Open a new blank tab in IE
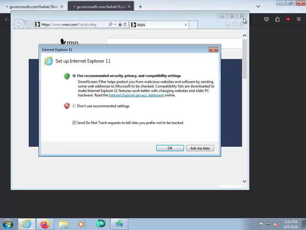Screen dimensions: 306x230 coord(193,25)
